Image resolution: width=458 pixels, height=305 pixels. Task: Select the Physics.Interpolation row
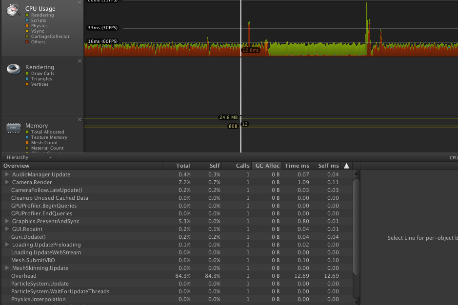(x=178, y=299)
